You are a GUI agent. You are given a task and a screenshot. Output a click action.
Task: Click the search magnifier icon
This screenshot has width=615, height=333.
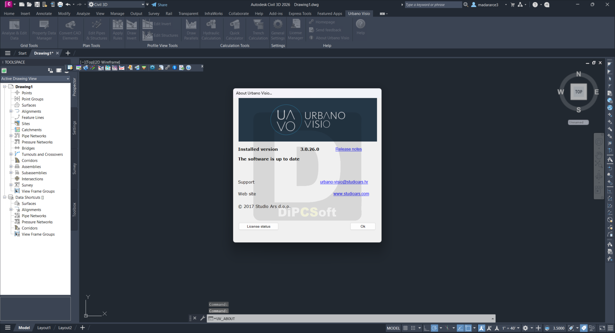[x=466, y=4]
